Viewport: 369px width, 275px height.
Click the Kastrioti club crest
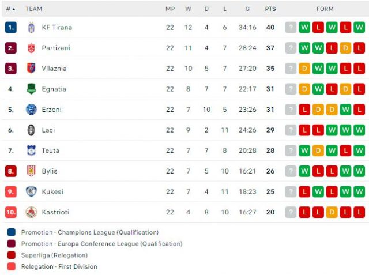[31, 212]
